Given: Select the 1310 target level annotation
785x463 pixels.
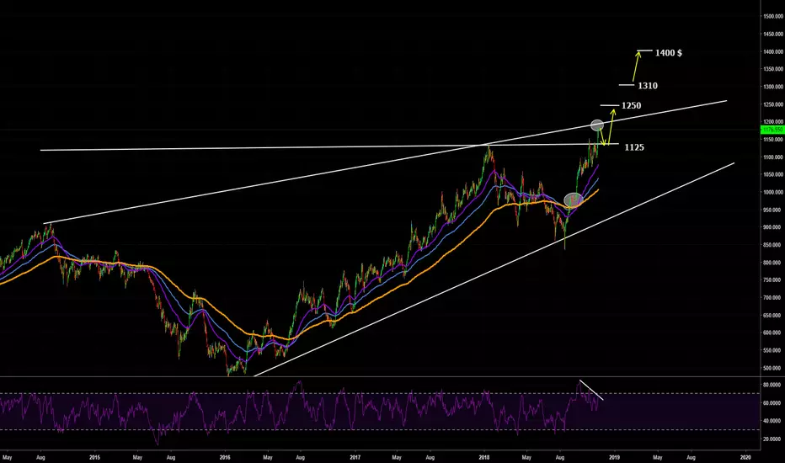Looking at the screenshot, I should pyautogui.click(x=648, y=86).
